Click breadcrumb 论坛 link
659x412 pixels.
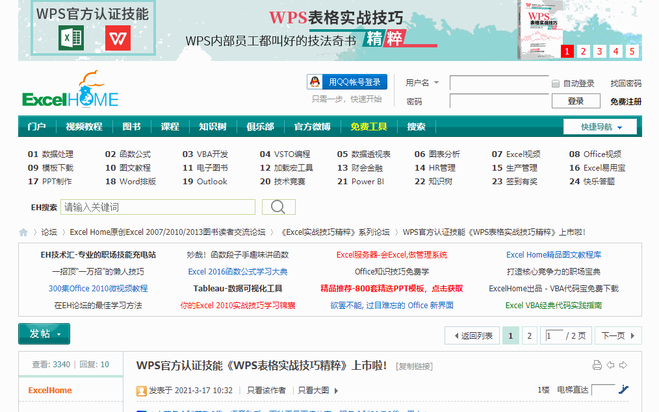49,232
